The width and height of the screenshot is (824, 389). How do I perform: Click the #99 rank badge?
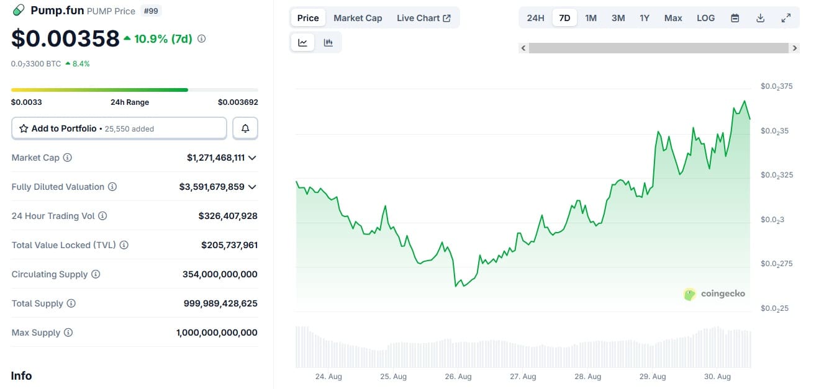pos(150,11)
